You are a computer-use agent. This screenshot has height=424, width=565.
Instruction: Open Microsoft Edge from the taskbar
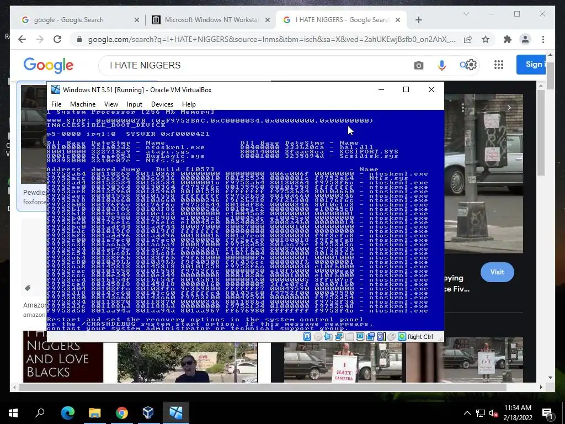click(67, 413)
